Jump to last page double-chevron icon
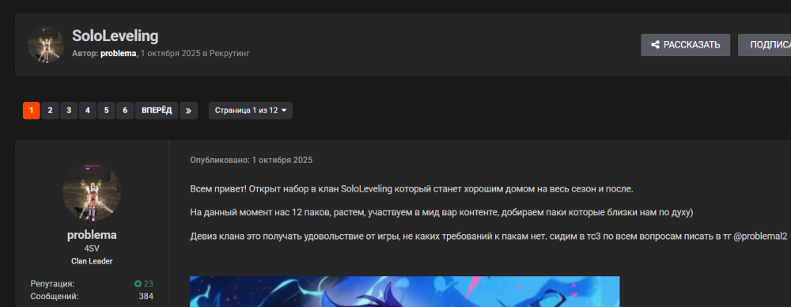791x307 pixels. coord(188,111)
